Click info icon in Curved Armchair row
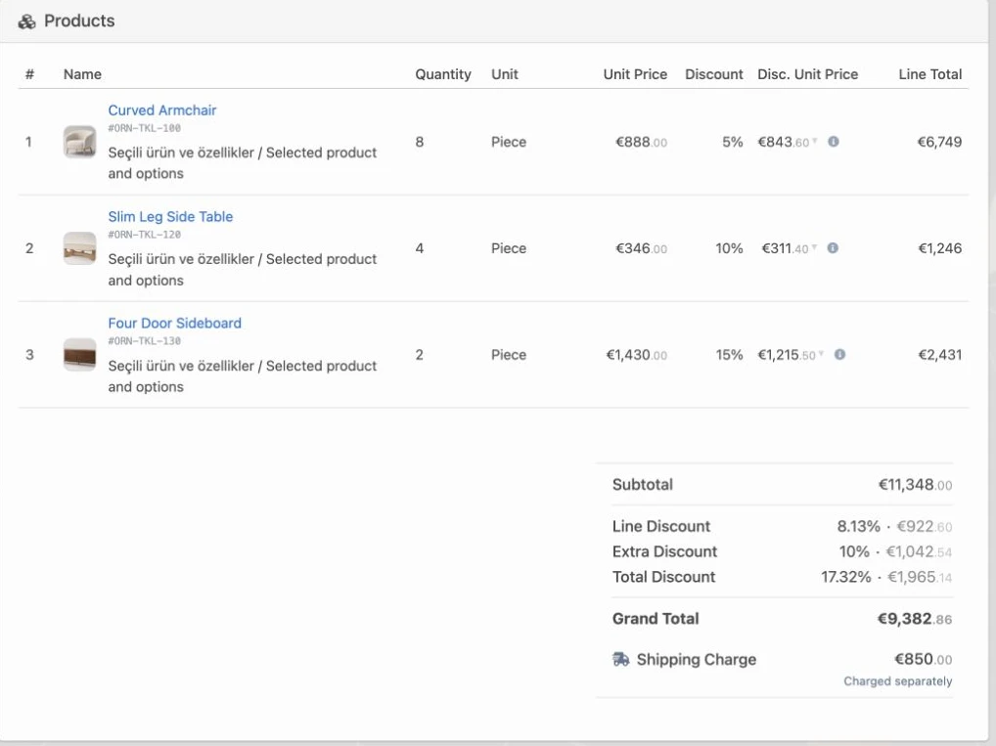Screen dimensions: 996x746 point(834,142)
